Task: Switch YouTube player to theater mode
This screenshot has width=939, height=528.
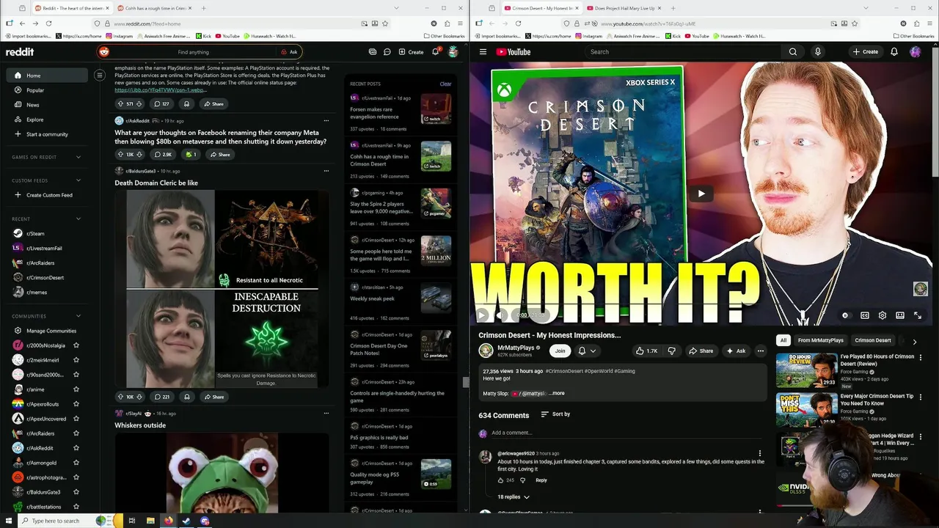Action: pos(900,315)
